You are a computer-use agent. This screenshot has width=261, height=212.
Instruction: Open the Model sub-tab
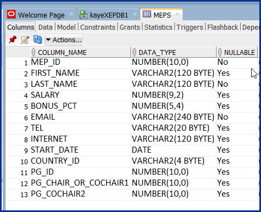[66, 27]
